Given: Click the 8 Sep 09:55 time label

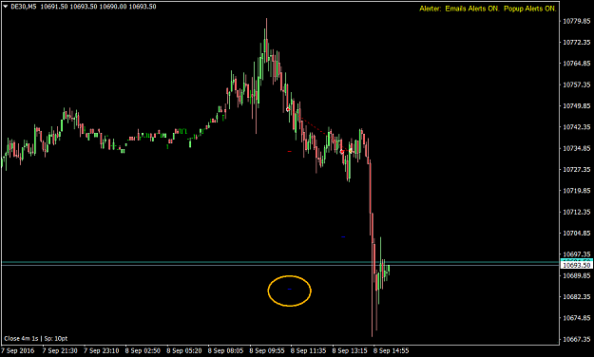Looking at the screenshot, I should [267, 350].
